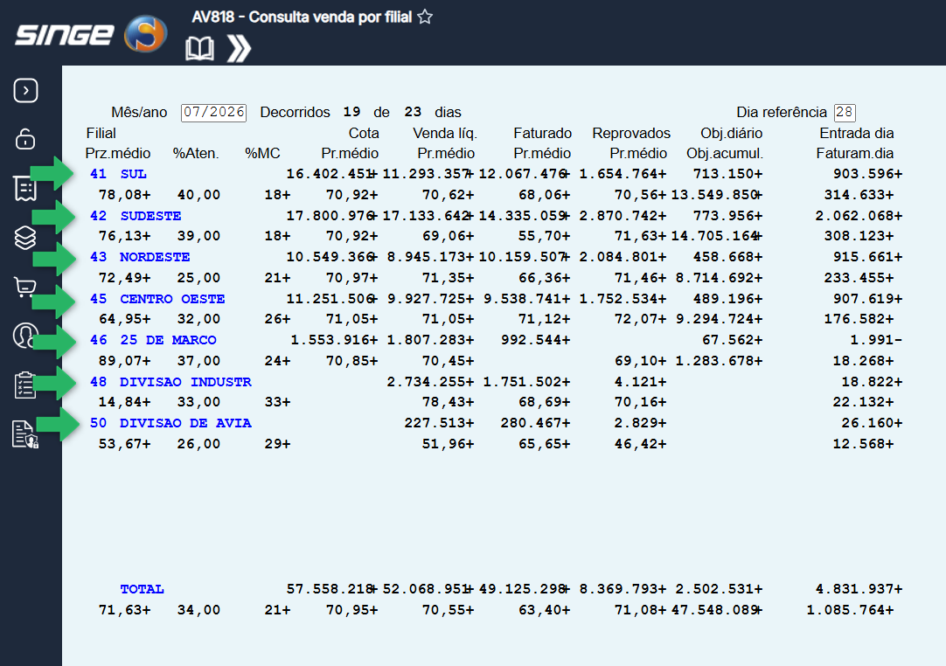Select NORDESTE obj.diário 458.668+
Image resolution: width=946 pixels, height=666 pixels.
727,257
